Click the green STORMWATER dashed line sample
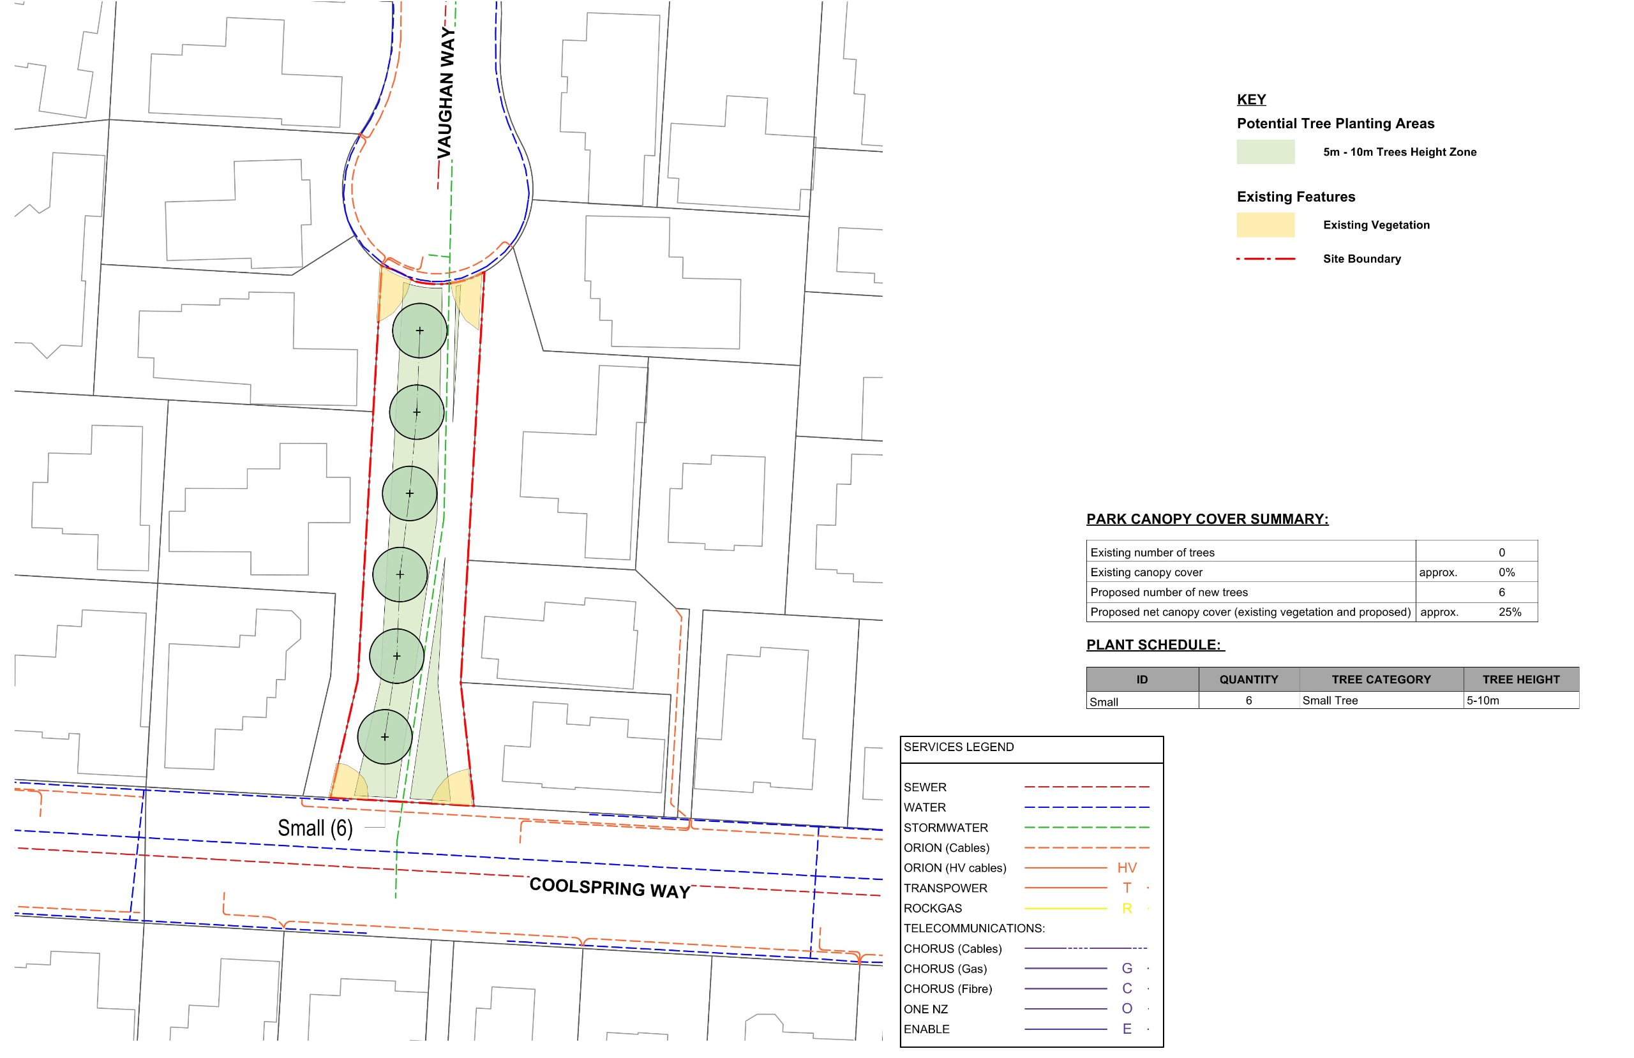 coord(1086,827)
